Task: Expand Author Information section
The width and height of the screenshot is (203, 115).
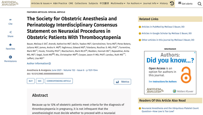Action: 39,63
